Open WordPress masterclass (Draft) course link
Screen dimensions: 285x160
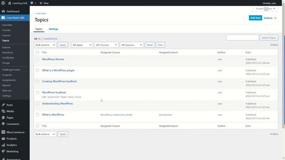point(116,115)
